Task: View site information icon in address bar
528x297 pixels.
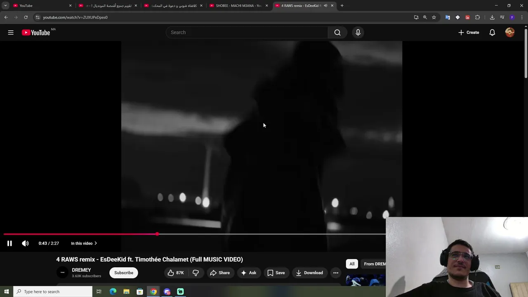Action: (x=38, y=17)
